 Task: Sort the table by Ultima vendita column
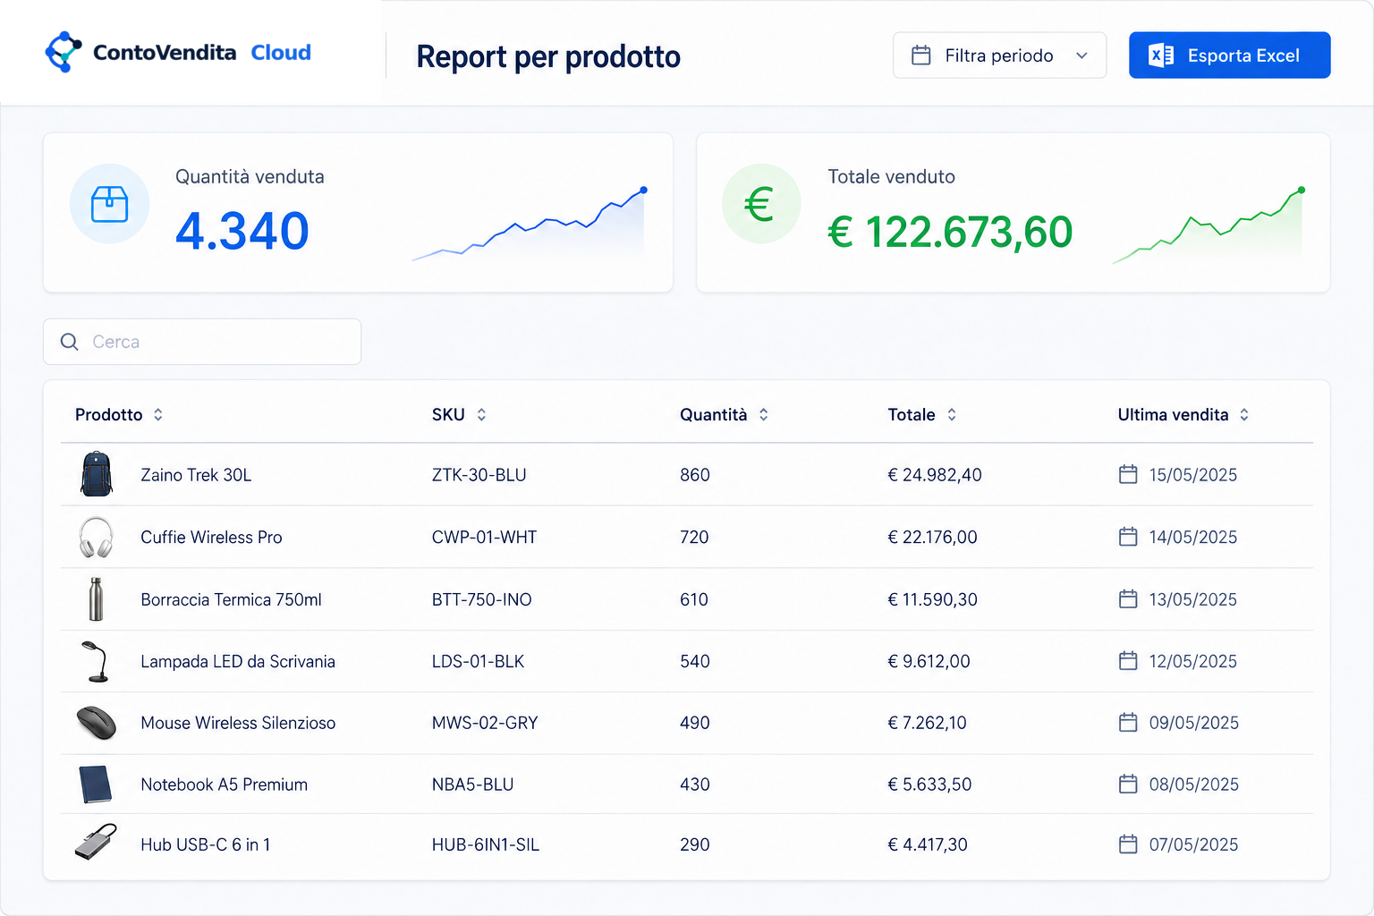pyautogui.click(x=1183, y=415)
